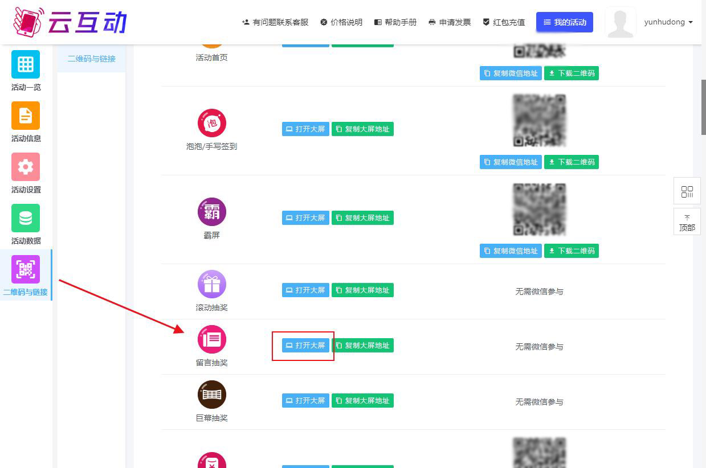The image size is (706, 468).
Task: Jump to top with 顶部 button
Action: point(687,222)
